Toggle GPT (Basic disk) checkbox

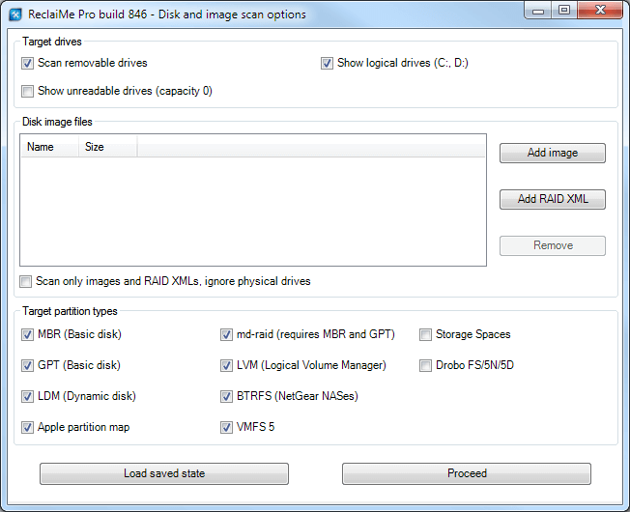tap(27, 366)
